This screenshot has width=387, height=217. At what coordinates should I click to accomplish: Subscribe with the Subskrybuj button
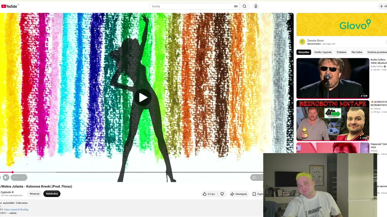[52, 194]
